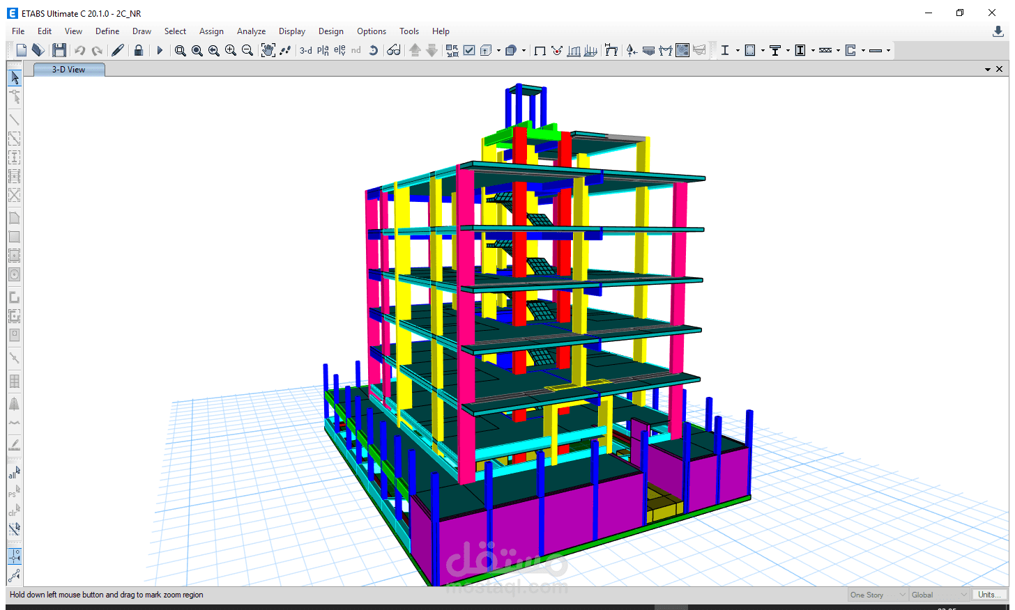This screenshot has height=610, width=1015.
Task: Click the Units... button
Action: click(989, 595)
